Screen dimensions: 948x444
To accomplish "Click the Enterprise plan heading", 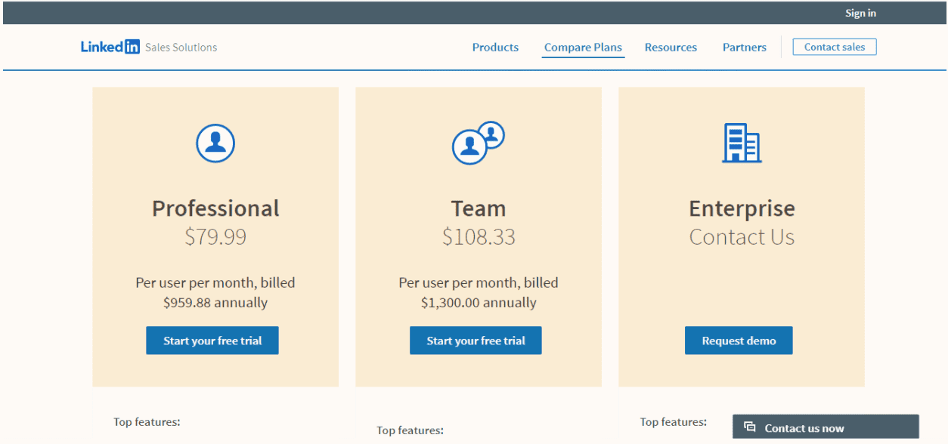I will tap(742, 208).
